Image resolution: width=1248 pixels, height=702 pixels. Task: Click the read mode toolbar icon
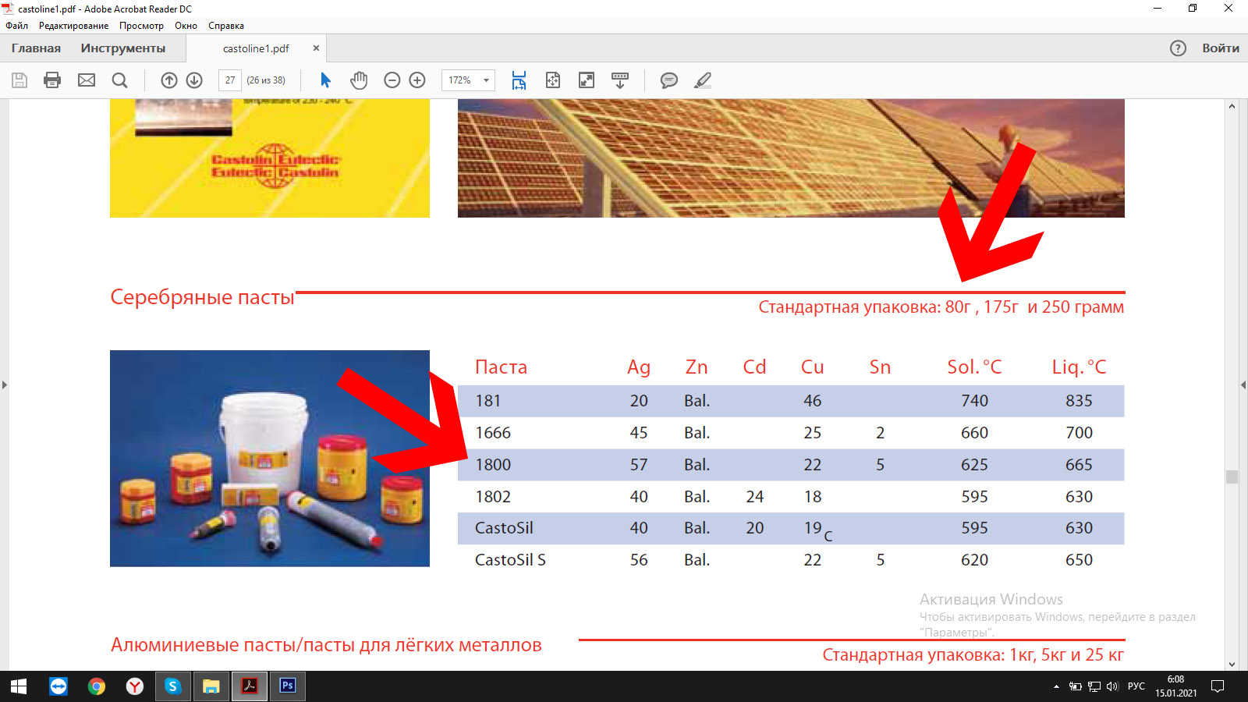point(620,80)
